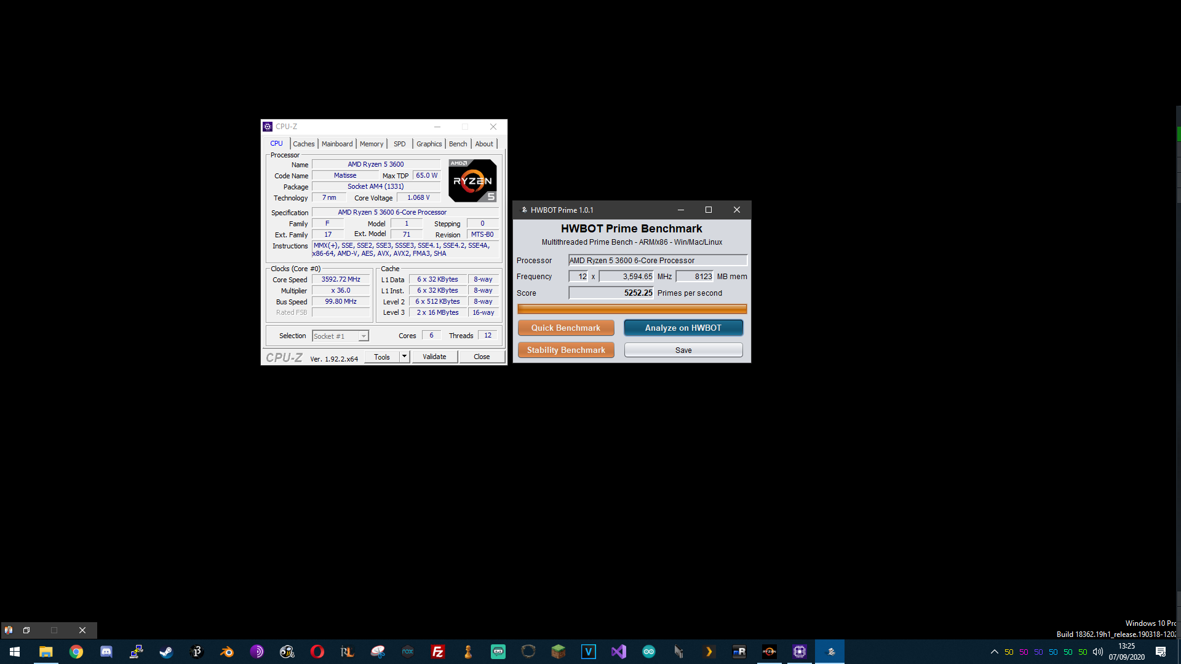Launch Steam from the taskbar
1181x664 pixels.
click(x=166, y=652)
